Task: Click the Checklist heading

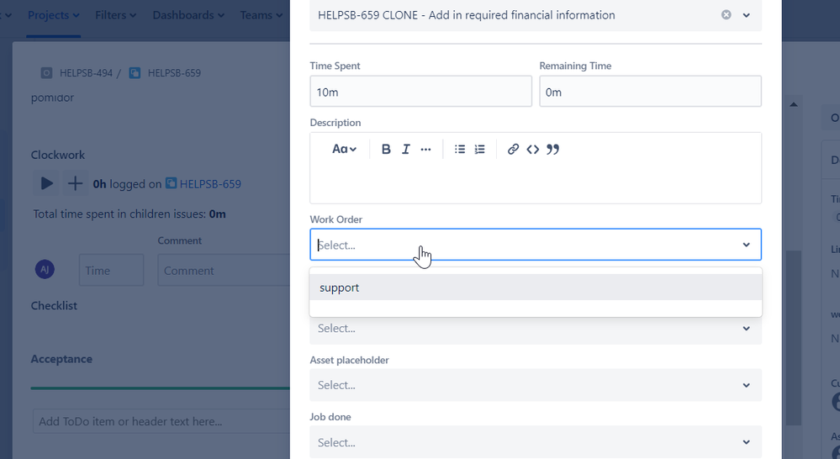Action: [x=54, y=305]
